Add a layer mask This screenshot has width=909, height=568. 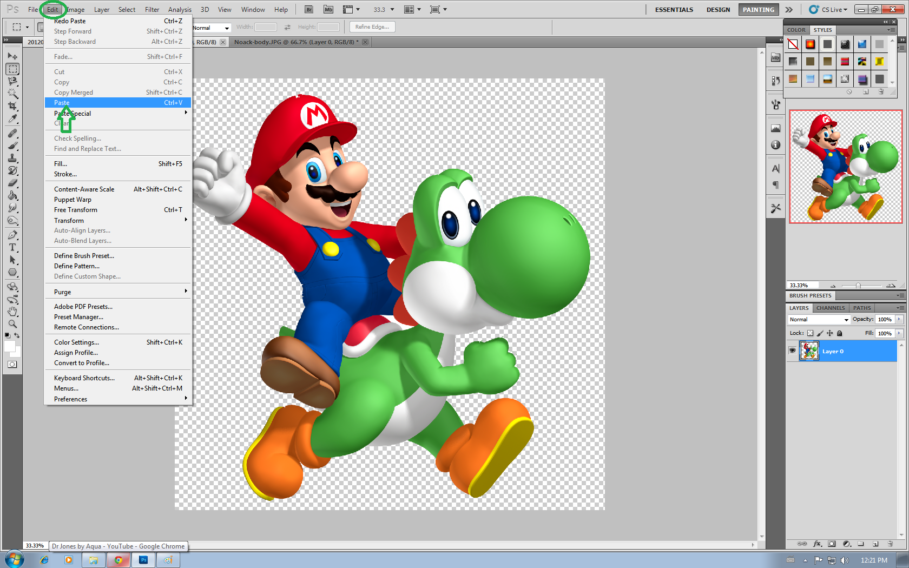(832, 544)
